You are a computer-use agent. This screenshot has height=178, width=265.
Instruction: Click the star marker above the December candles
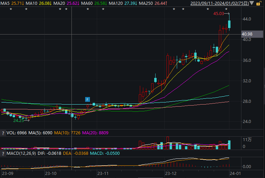tap(174, 9)
